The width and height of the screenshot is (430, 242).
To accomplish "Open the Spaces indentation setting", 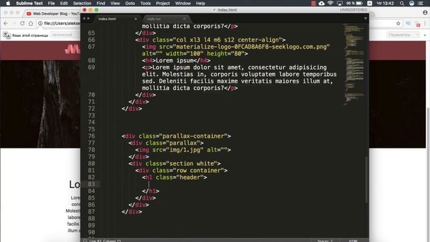I will pyautogui.click(x=325, y=241).
